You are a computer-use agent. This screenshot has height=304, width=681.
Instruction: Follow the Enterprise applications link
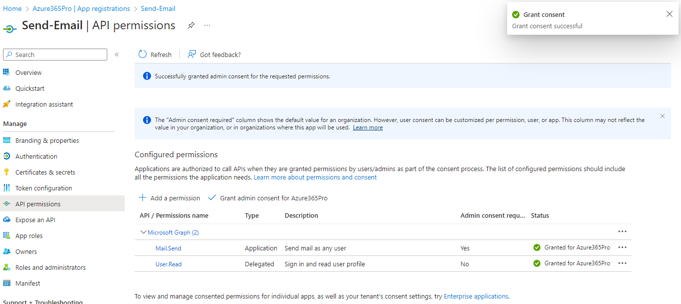click(476, 296)
